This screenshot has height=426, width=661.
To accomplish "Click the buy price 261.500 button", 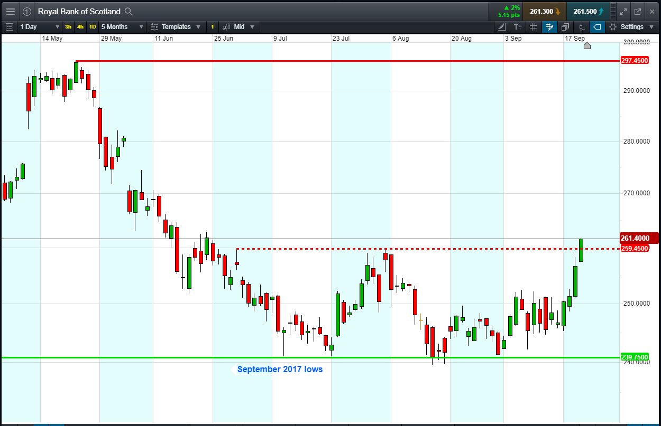I will [x=588, y=11].
